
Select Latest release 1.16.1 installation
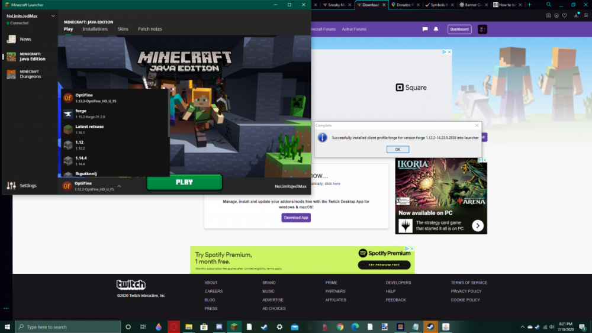pos(89,129)
